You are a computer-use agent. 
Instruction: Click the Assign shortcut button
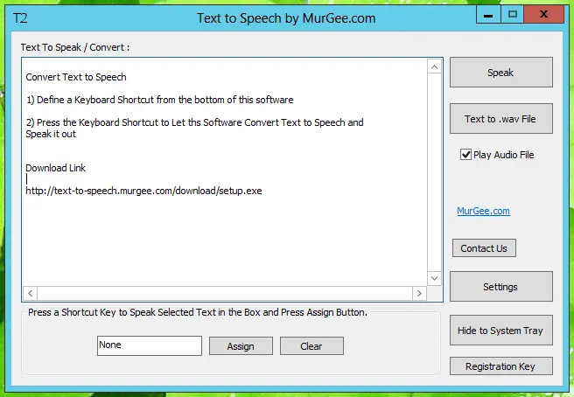click(x=241, y=346)
